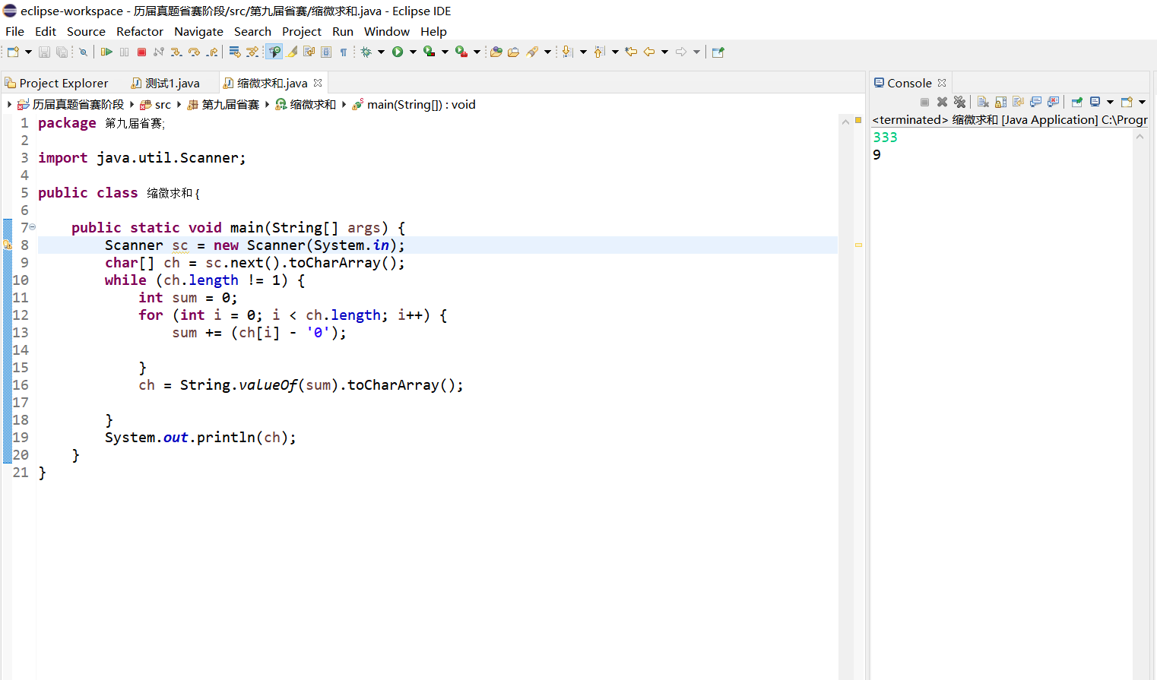Viewport: 1157px width, 680px height.
Task: Click the Pin Editor icon
Action: [x=718, y=52]
